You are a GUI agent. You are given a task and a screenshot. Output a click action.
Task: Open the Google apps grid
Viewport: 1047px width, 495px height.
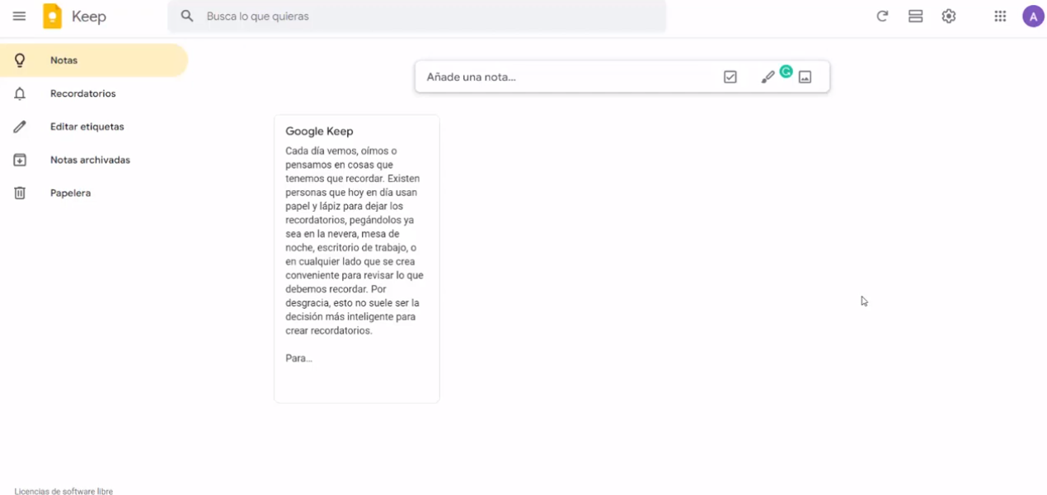(1000, 16)
